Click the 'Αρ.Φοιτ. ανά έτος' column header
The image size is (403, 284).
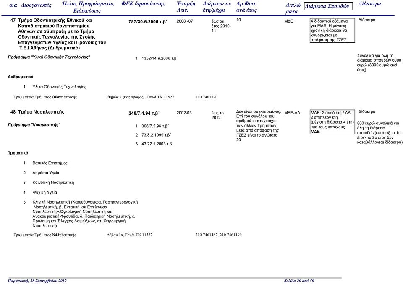[x=246, y=7]
